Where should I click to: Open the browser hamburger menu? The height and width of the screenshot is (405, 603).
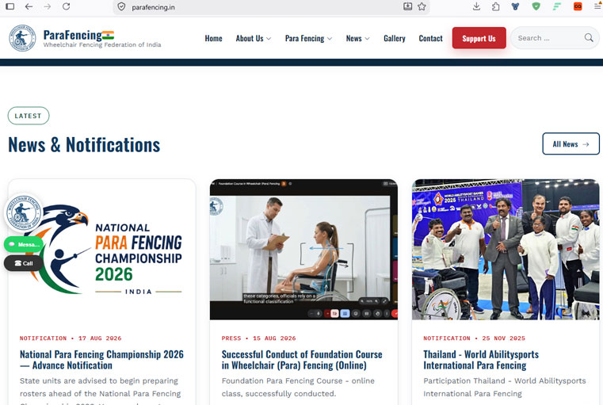[597, 6]
